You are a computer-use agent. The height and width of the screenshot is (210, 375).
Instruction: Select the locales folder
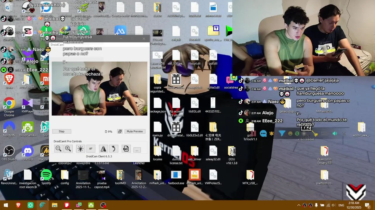[158, 153]
